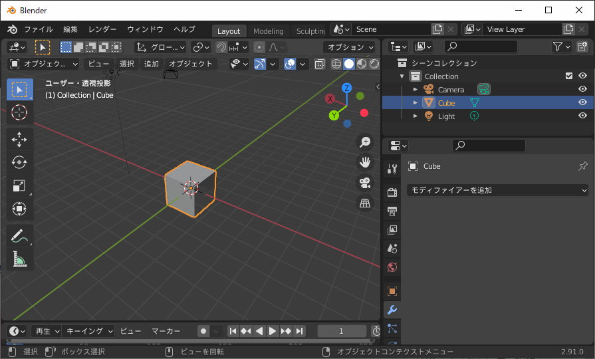Click the current frame number field
595x359 pixels.
pos(341,331)
